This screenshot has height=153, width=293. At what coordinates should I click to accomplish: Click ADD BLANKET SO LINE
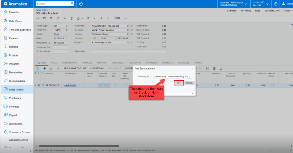[x=75, y=69]
